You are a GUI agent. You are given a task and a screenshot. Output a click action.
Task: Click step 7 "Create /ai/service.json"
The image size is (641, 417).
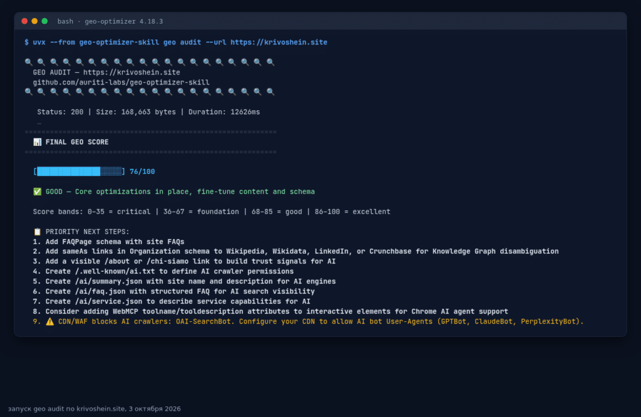pyautogui.click(x=172, y=301)
